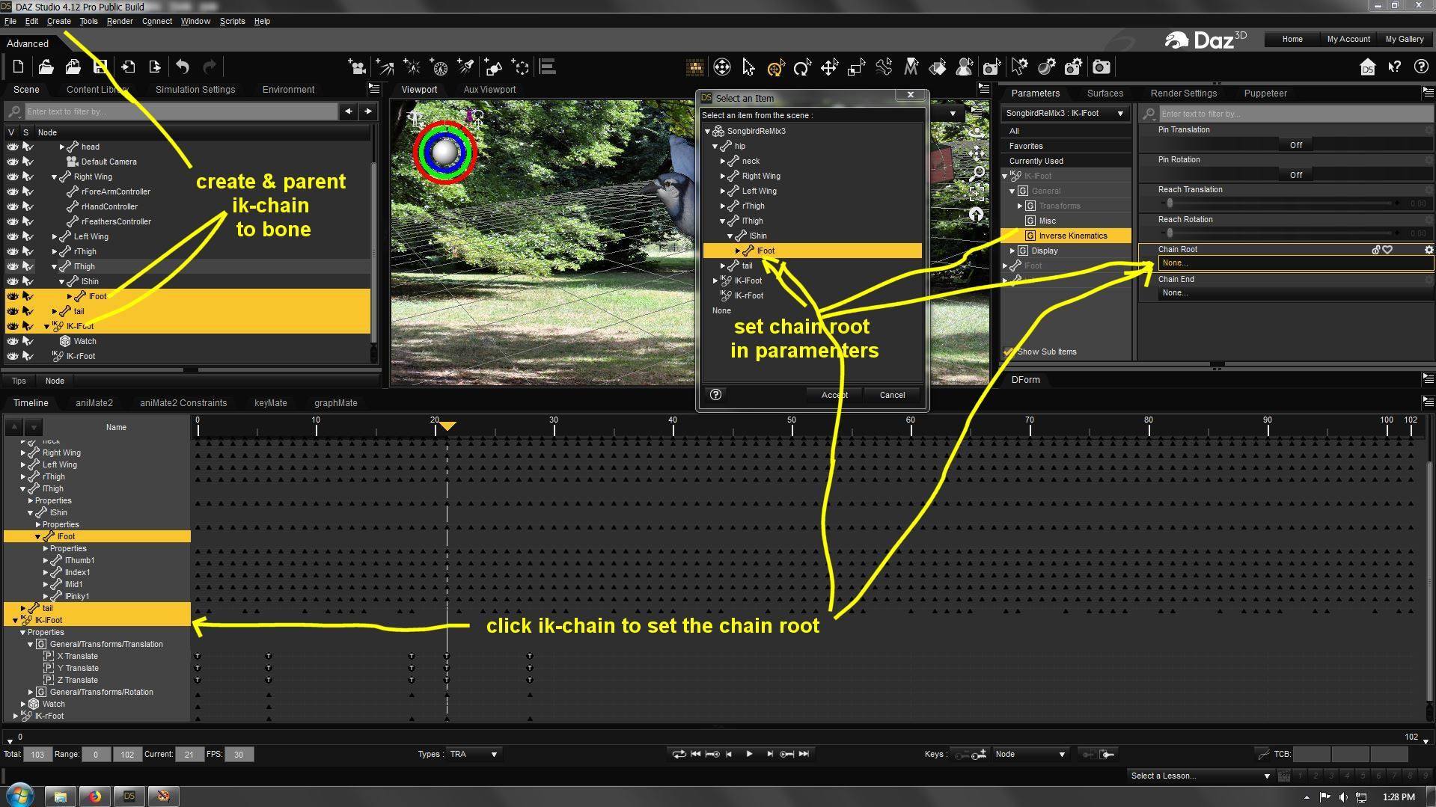The height and width of the screenshot is (807, 1436).
Task: Toggle selectability arrow for tail node
Action: point(28,311)
